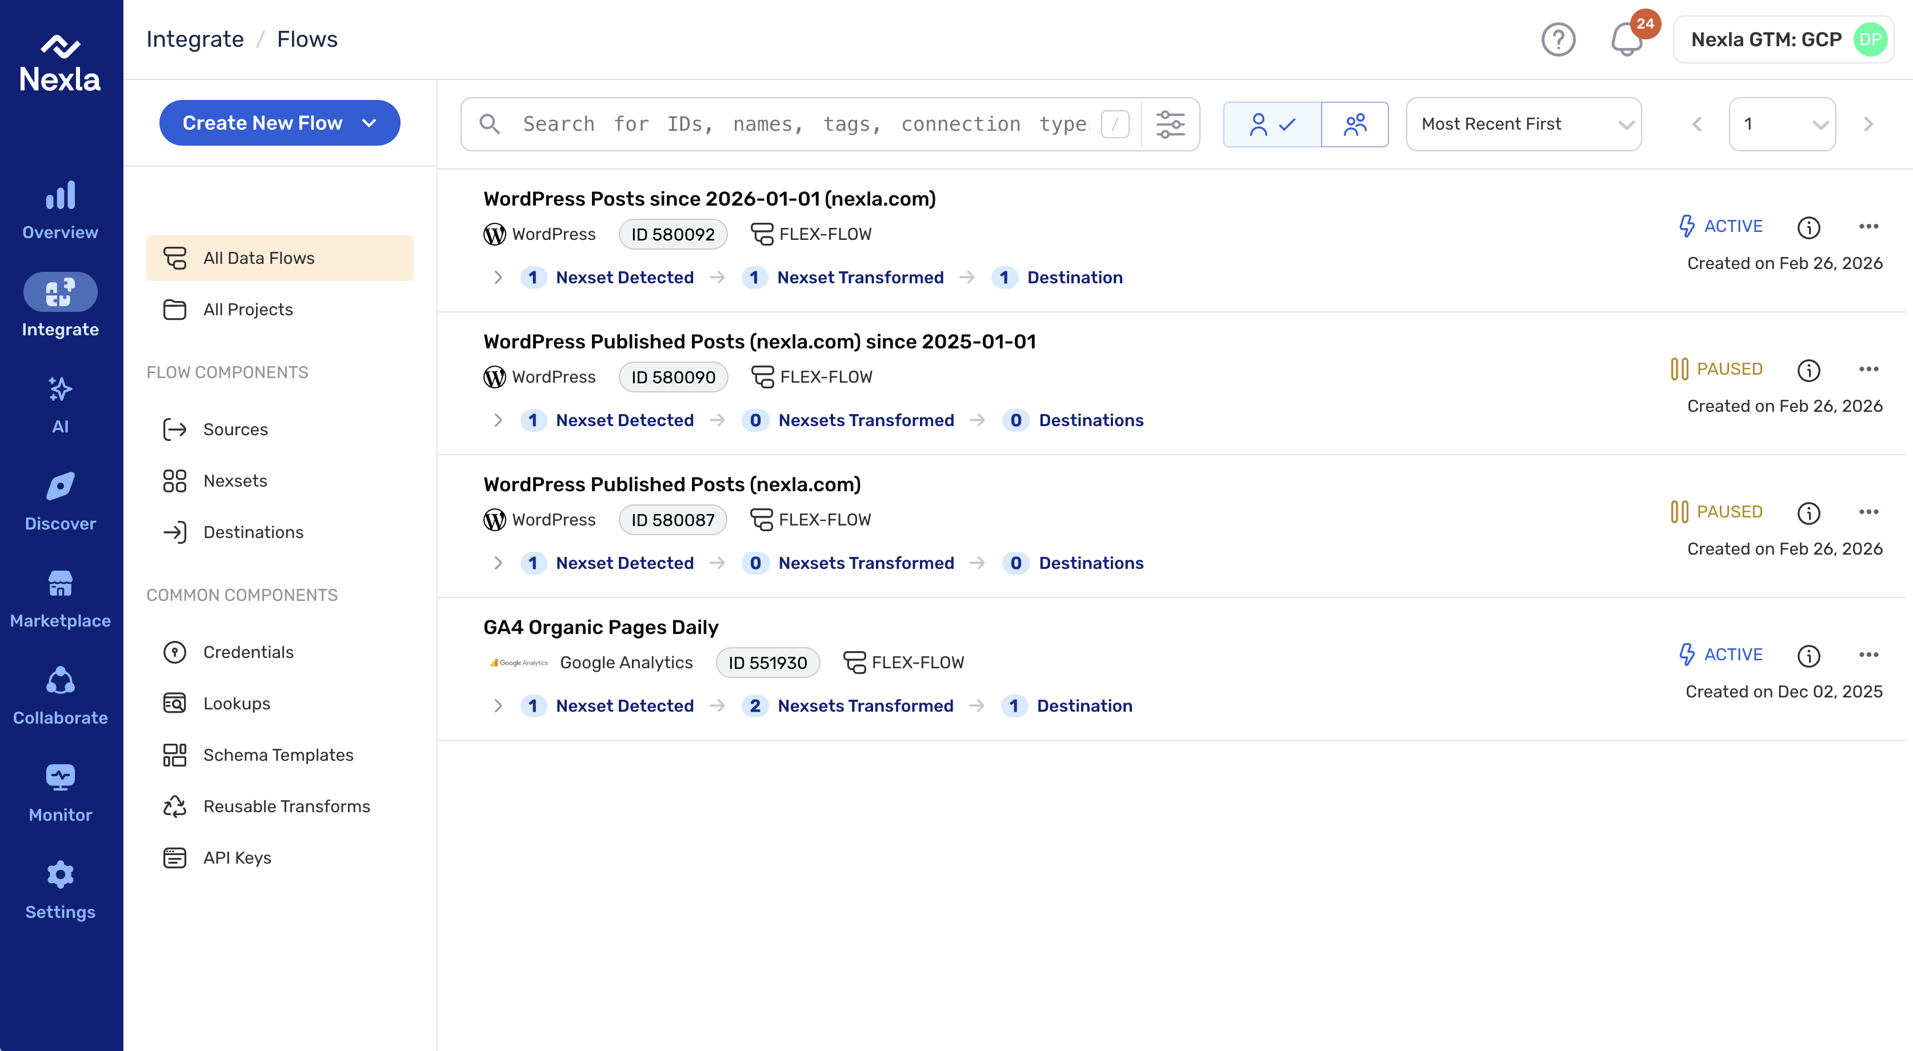Open Marketplace from the left navigation
The image size is (1913, 1051).
(60, 599)
